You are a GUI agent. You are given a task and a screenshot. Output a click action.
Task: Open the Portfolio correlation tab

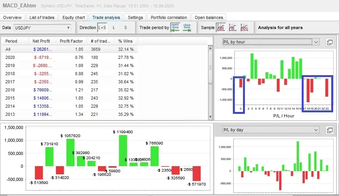(x=169, y=17)
